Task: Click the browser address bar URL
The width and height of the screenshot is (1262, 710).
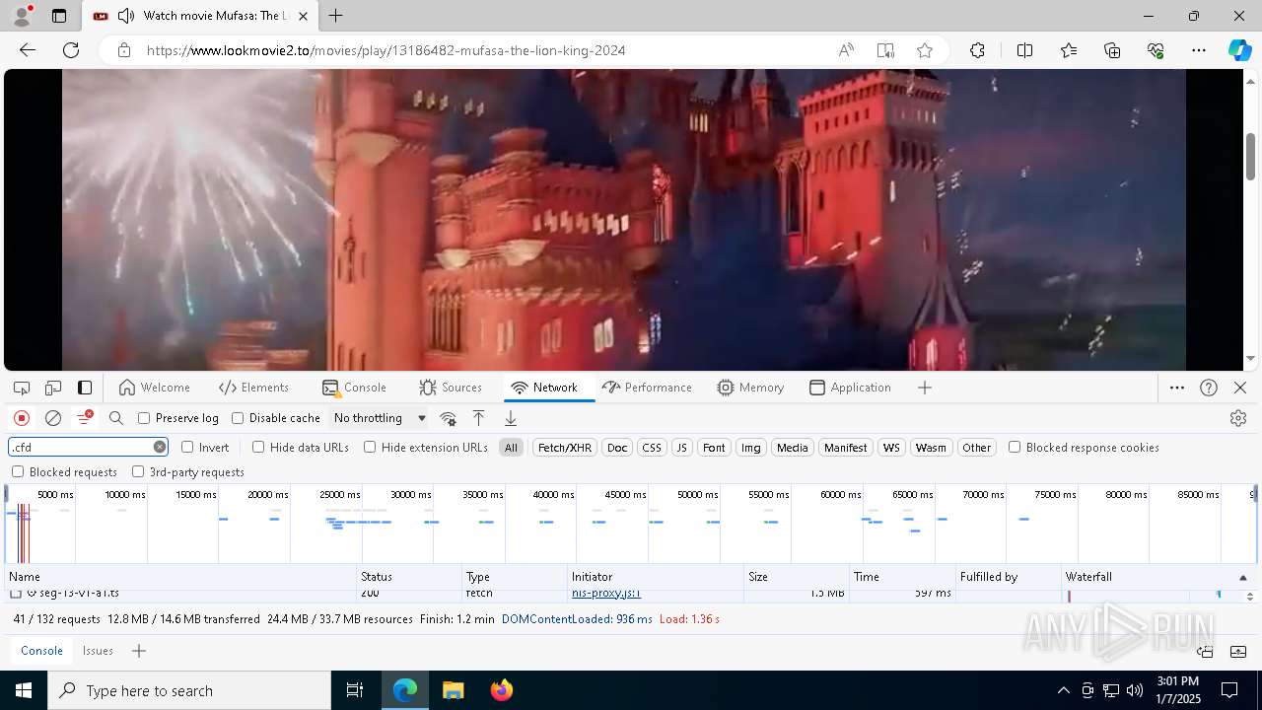Action: 386,50
